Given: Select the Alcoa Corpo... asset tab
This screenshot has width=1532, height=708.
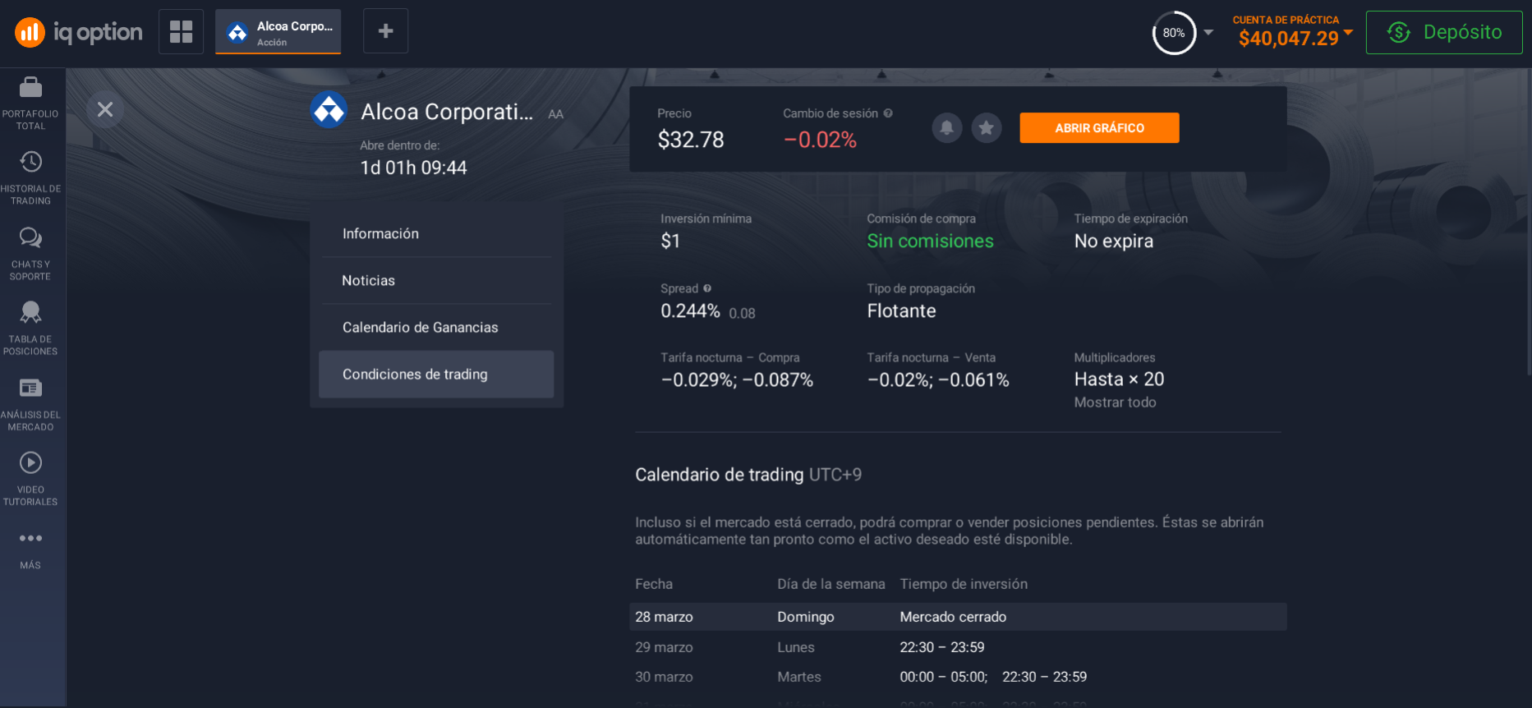Looking at the screenshot, I should (278, 32).
